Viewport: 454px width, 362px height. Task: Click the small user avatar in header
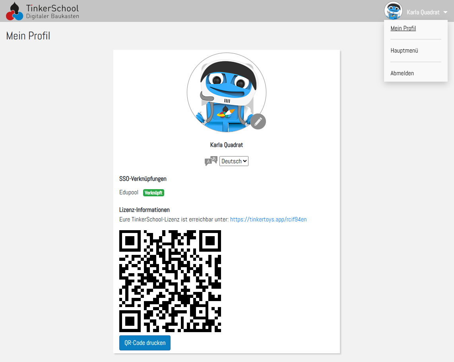click(x=393, y=11)
